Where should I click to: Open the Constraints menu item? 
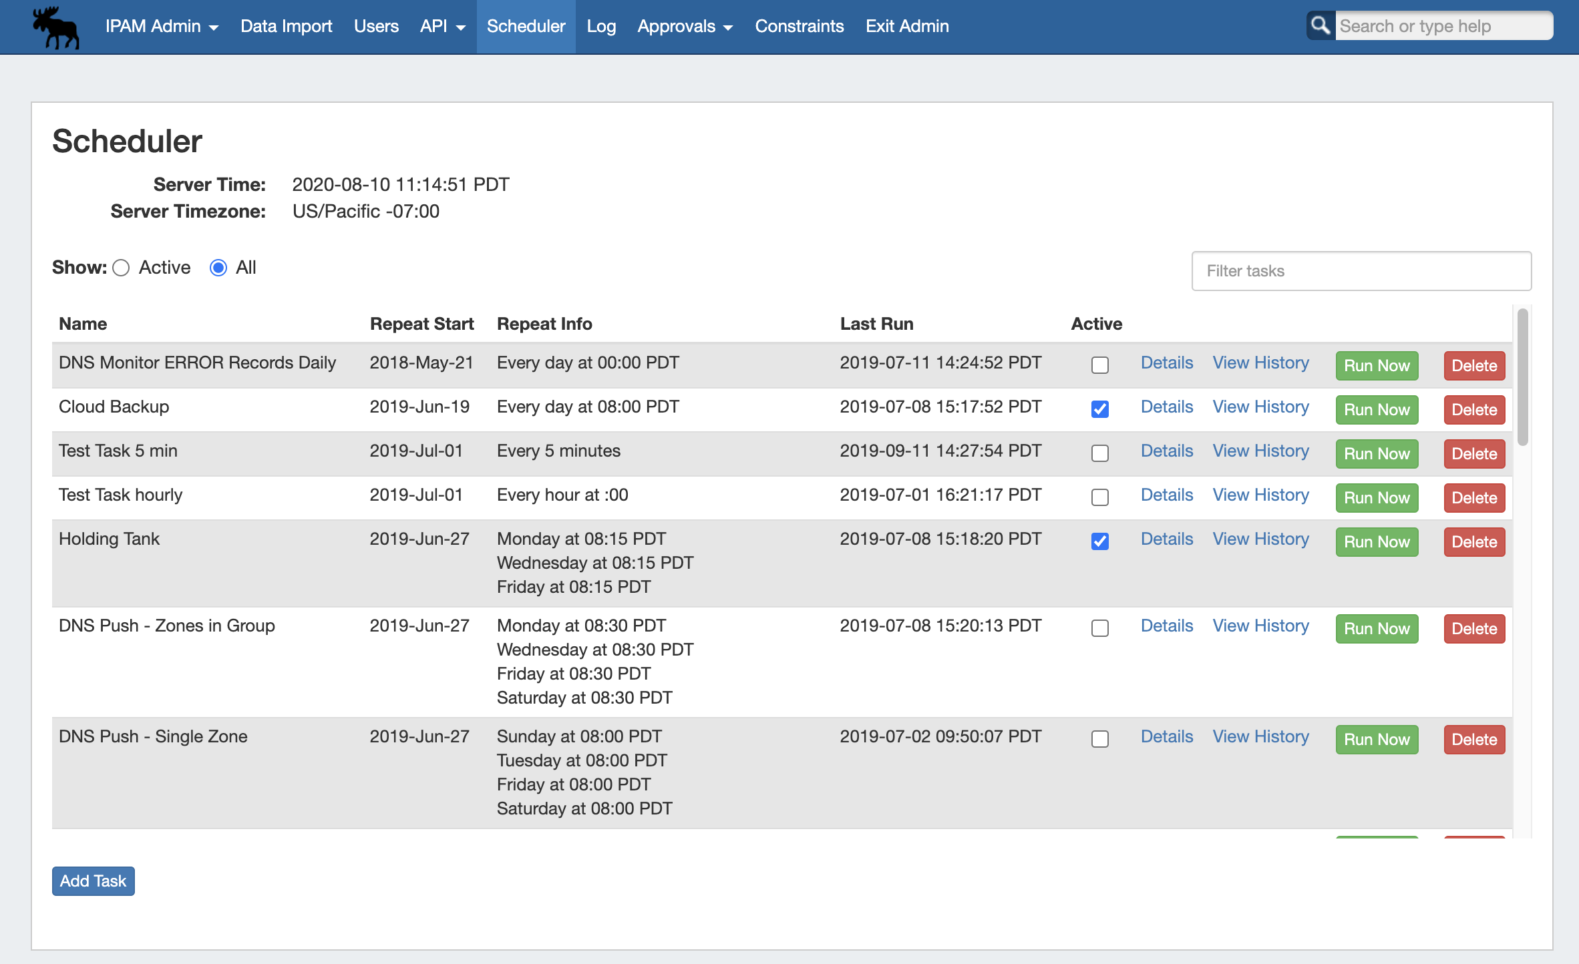tap(799, 27)
